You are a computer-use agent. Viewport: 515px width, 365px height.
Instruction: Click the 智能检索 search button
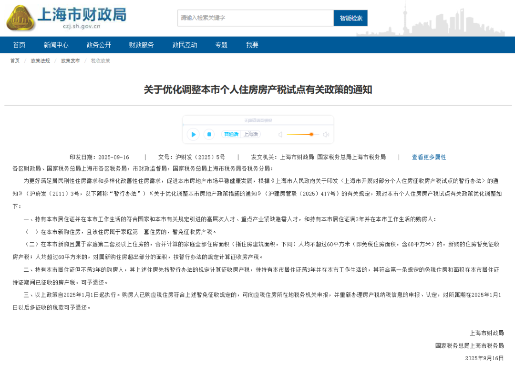tap(350, 18)
